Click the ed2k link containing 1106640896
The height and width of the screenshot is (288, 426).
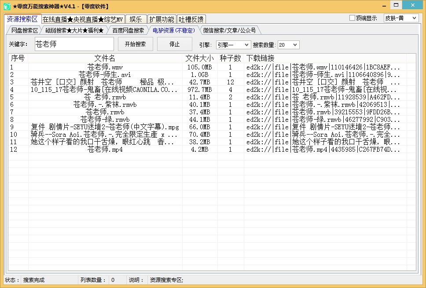[323, 75]
